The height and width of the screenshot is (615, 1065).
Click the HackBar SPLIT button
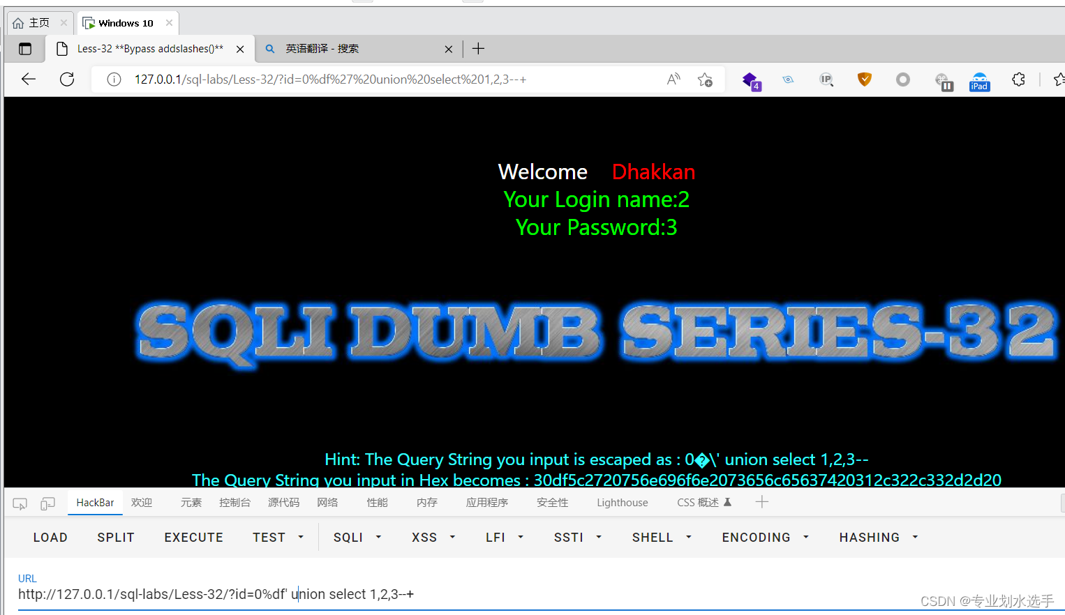(x=116, y=538)
